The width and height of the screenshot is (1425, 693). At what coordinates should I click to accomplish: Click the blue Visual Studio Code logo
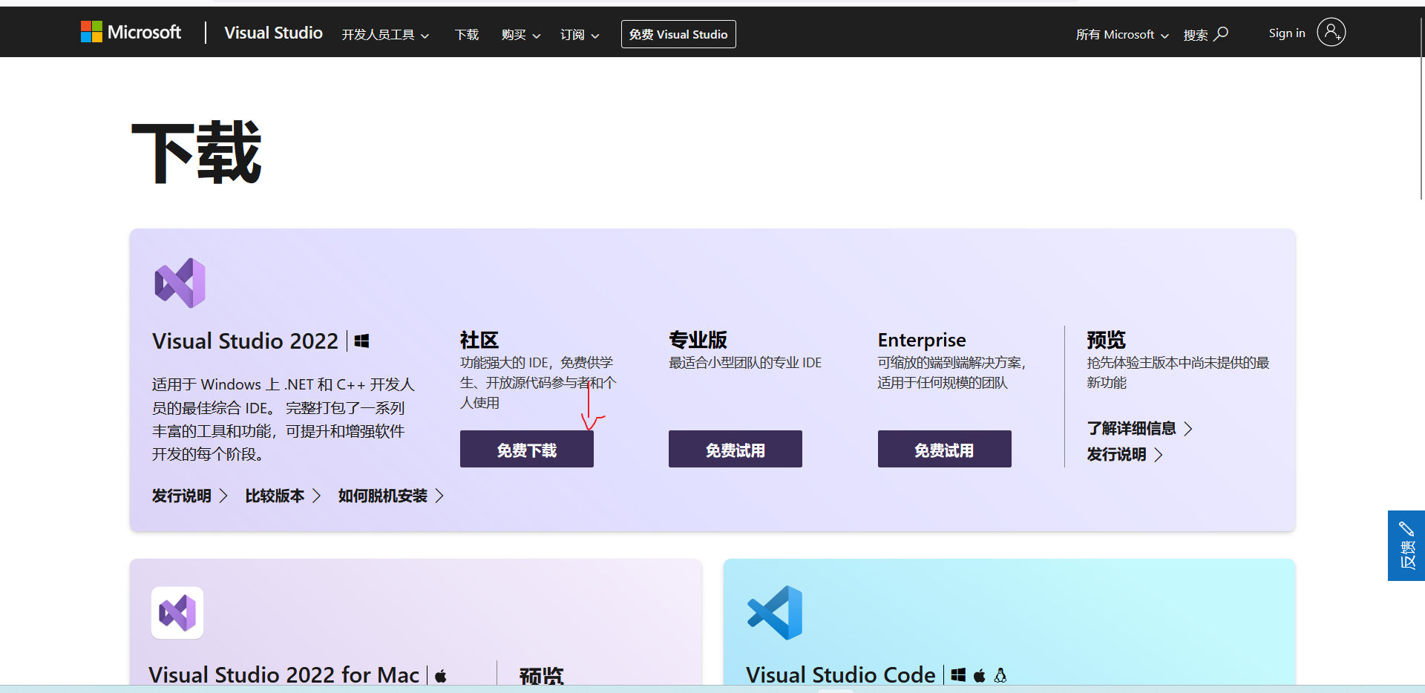tap(775, 613)
